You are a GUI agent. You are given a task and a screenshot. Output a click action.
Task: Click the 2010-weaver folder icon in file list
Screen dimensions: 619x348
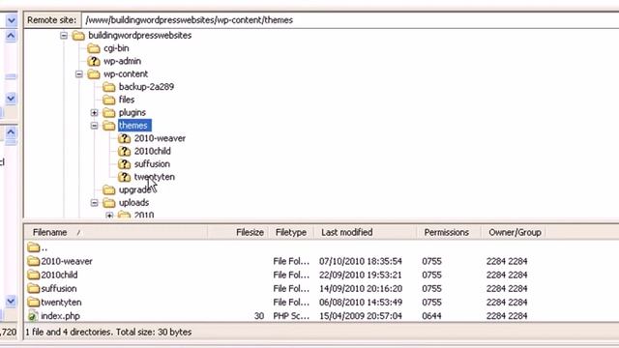(34, 261)
